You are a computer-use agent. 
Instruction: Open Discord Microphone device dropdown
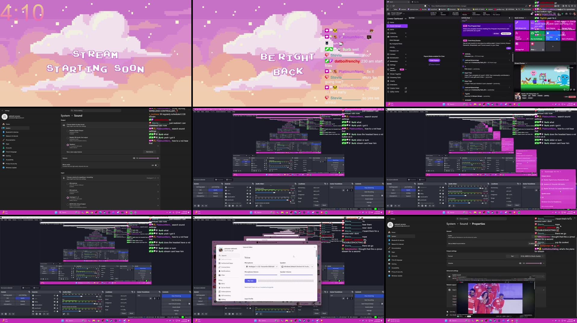(x=261, y=267)
